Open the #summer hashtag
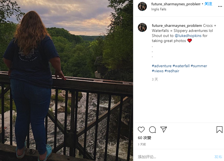 pos(199,66)
